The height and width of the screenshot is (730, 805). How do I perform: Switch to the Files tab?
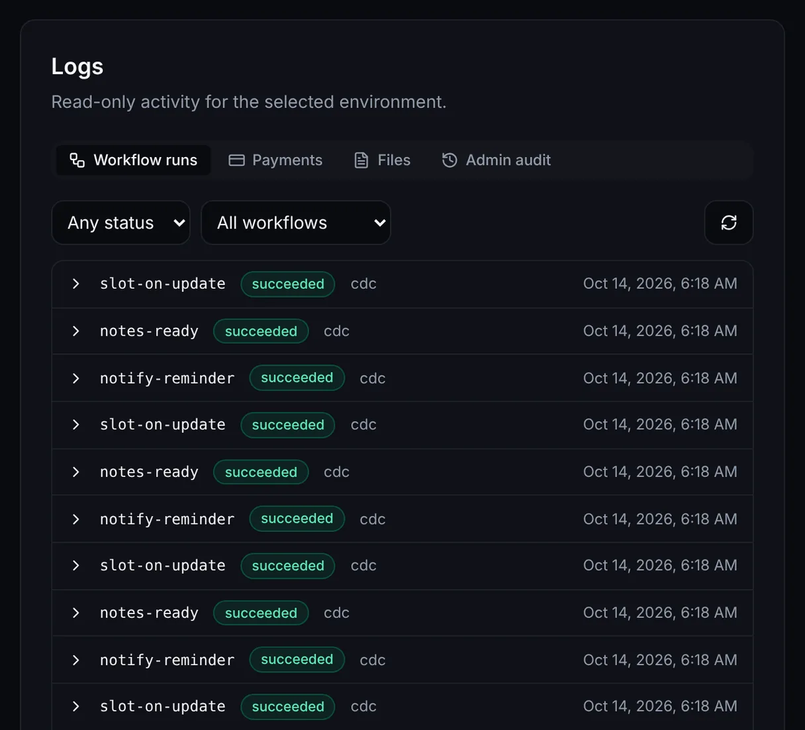coord(383,160)
